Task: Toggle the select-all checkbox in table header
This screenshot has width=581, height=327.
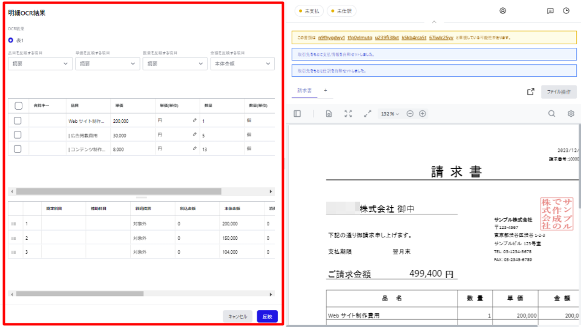Action: [x=19, y=105]
